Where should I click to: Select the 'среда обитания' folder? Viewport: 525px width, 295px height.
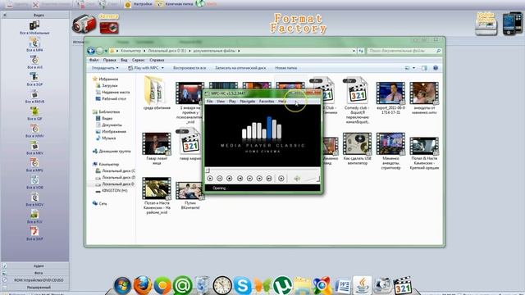click(157, 93)
